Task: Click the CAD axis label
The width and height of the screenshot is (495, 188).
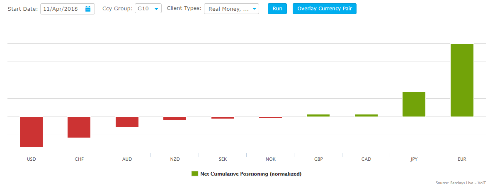Action: pos(366,159)
